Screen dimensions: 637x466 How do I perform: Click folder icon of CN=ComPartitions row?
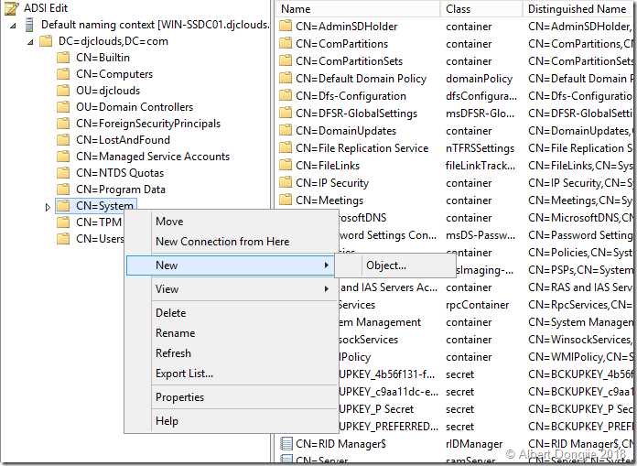(x=286, y=43)
